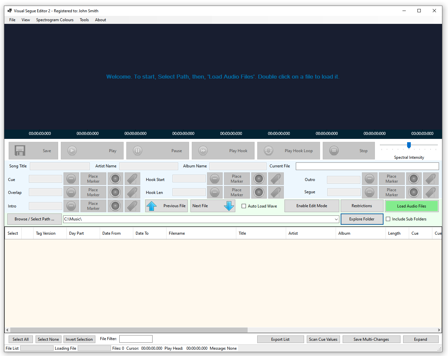The image size is (448, 356).
Task: Click Place Marker in the Outro row
Action: tap(392, 179)
